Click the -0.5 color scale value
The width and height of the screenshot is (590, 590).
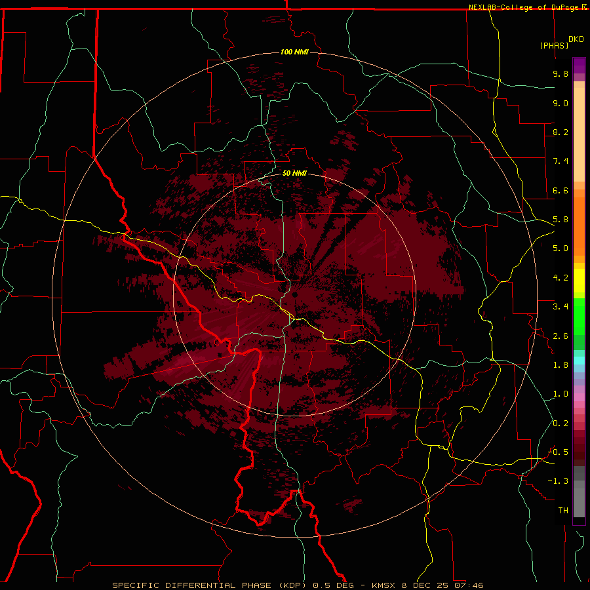pos(558,452)
